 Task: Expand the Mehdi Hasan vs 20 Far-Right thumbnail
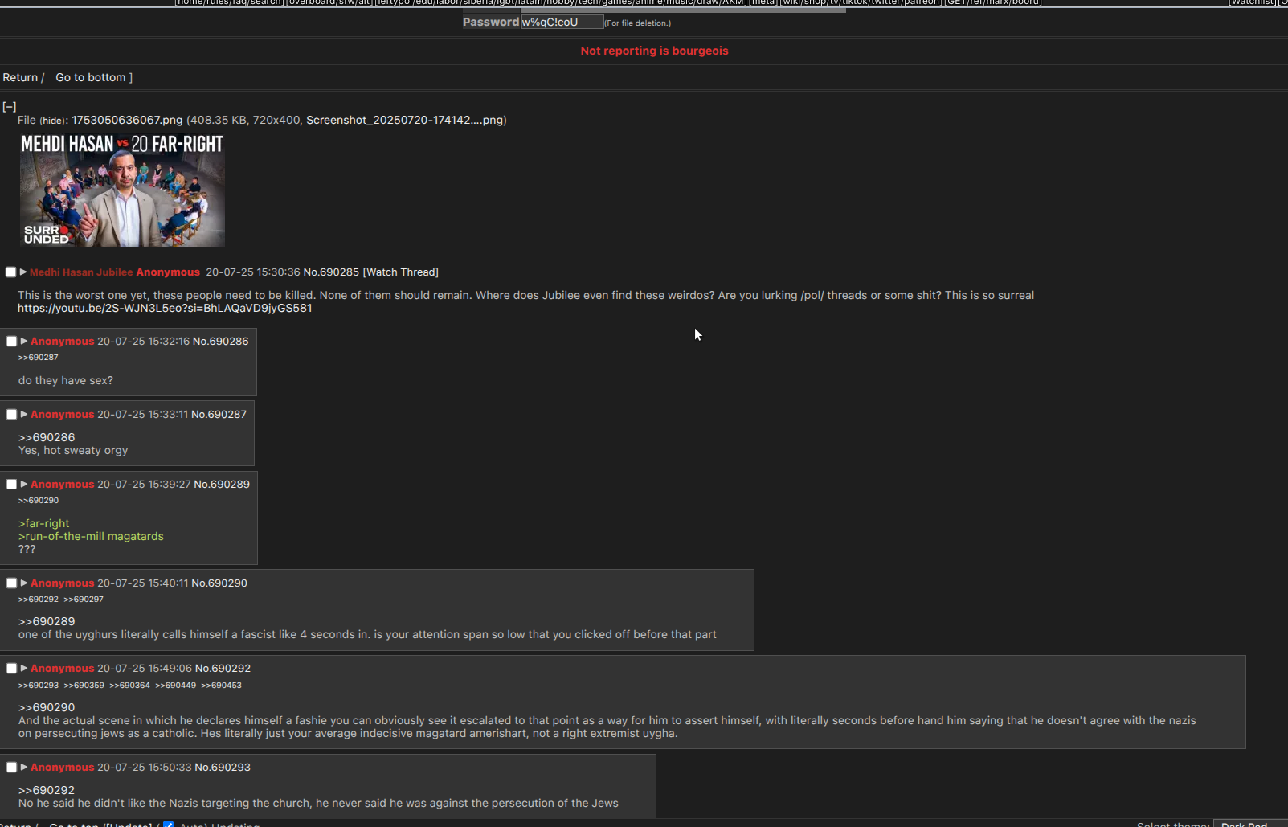122,190
